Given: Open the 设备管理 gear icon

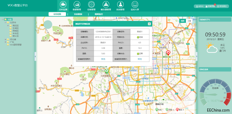Looking at the screenshot, I should tap(91, 4).
